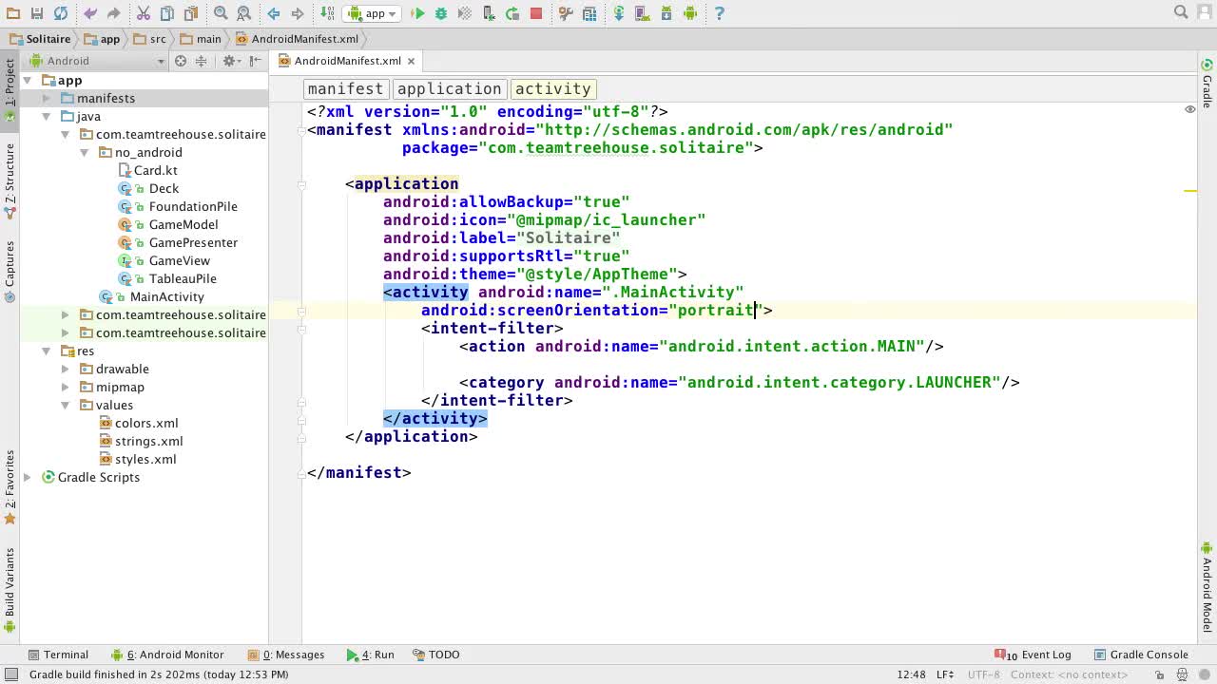Start debugging with the green bug icon
This screenshot has width=1217, height=684.
pyautogui.click(x=441, y=13)
